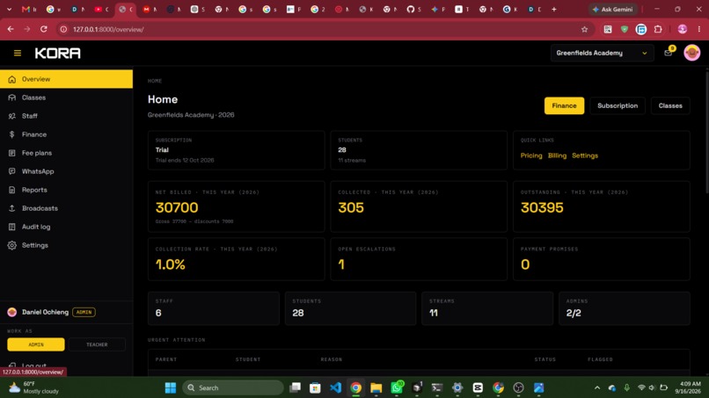The width and height of the screenshot is (709, 398).
Task: Select Fee plans in sidebar
Action: click(66, 153)
